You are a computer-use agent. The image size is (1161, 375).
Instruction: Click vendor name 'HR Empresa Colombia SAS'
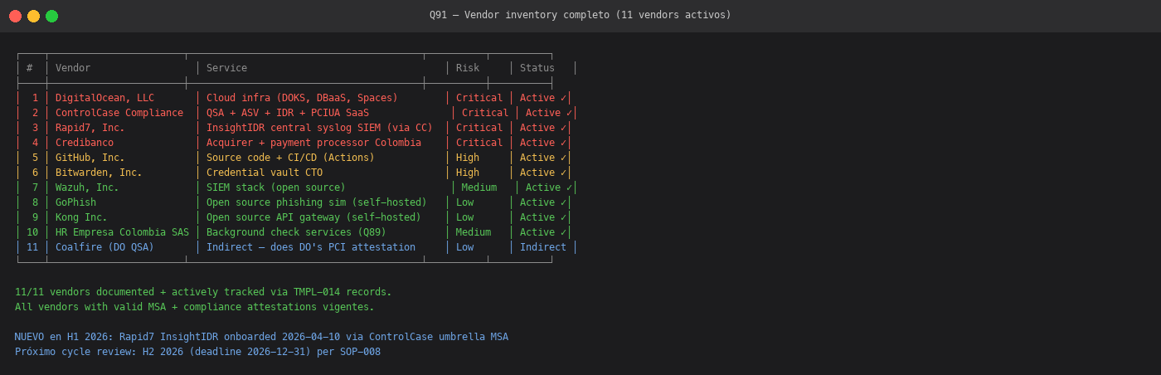click(122, 232)
